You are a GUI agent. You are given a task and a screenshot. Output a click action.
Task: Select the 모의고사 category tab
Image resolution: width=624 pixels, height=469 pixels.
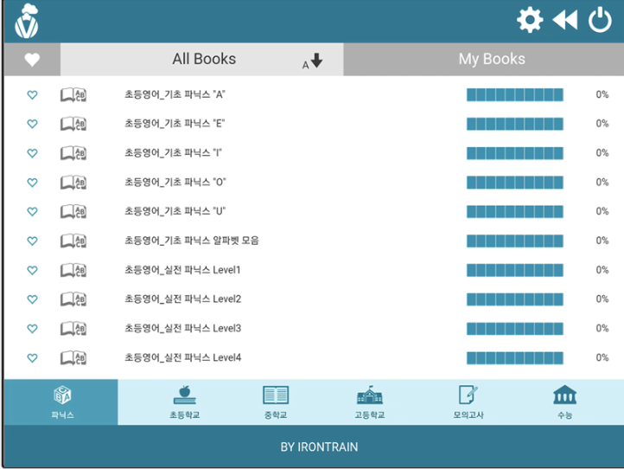468,402
